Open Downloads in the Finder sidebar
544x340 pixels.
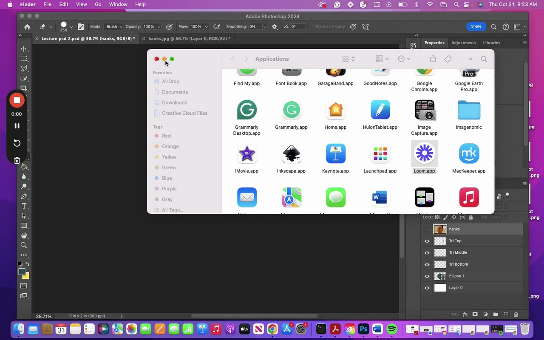pyautogui.click(x=174, y=102)
